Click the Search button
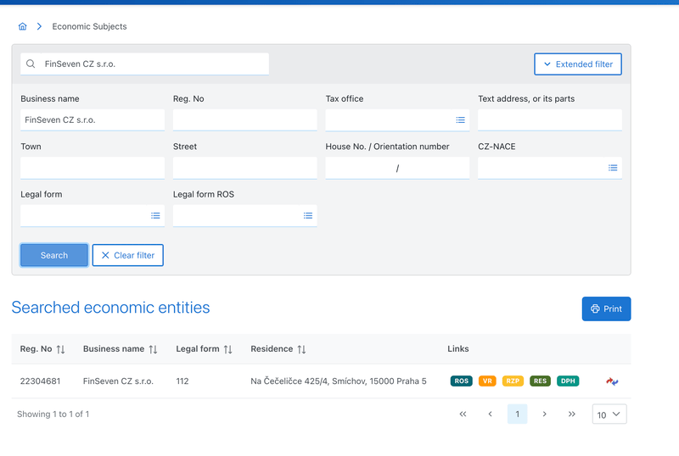The height and width of the screenshot is (456, 679). coord(54,255)
